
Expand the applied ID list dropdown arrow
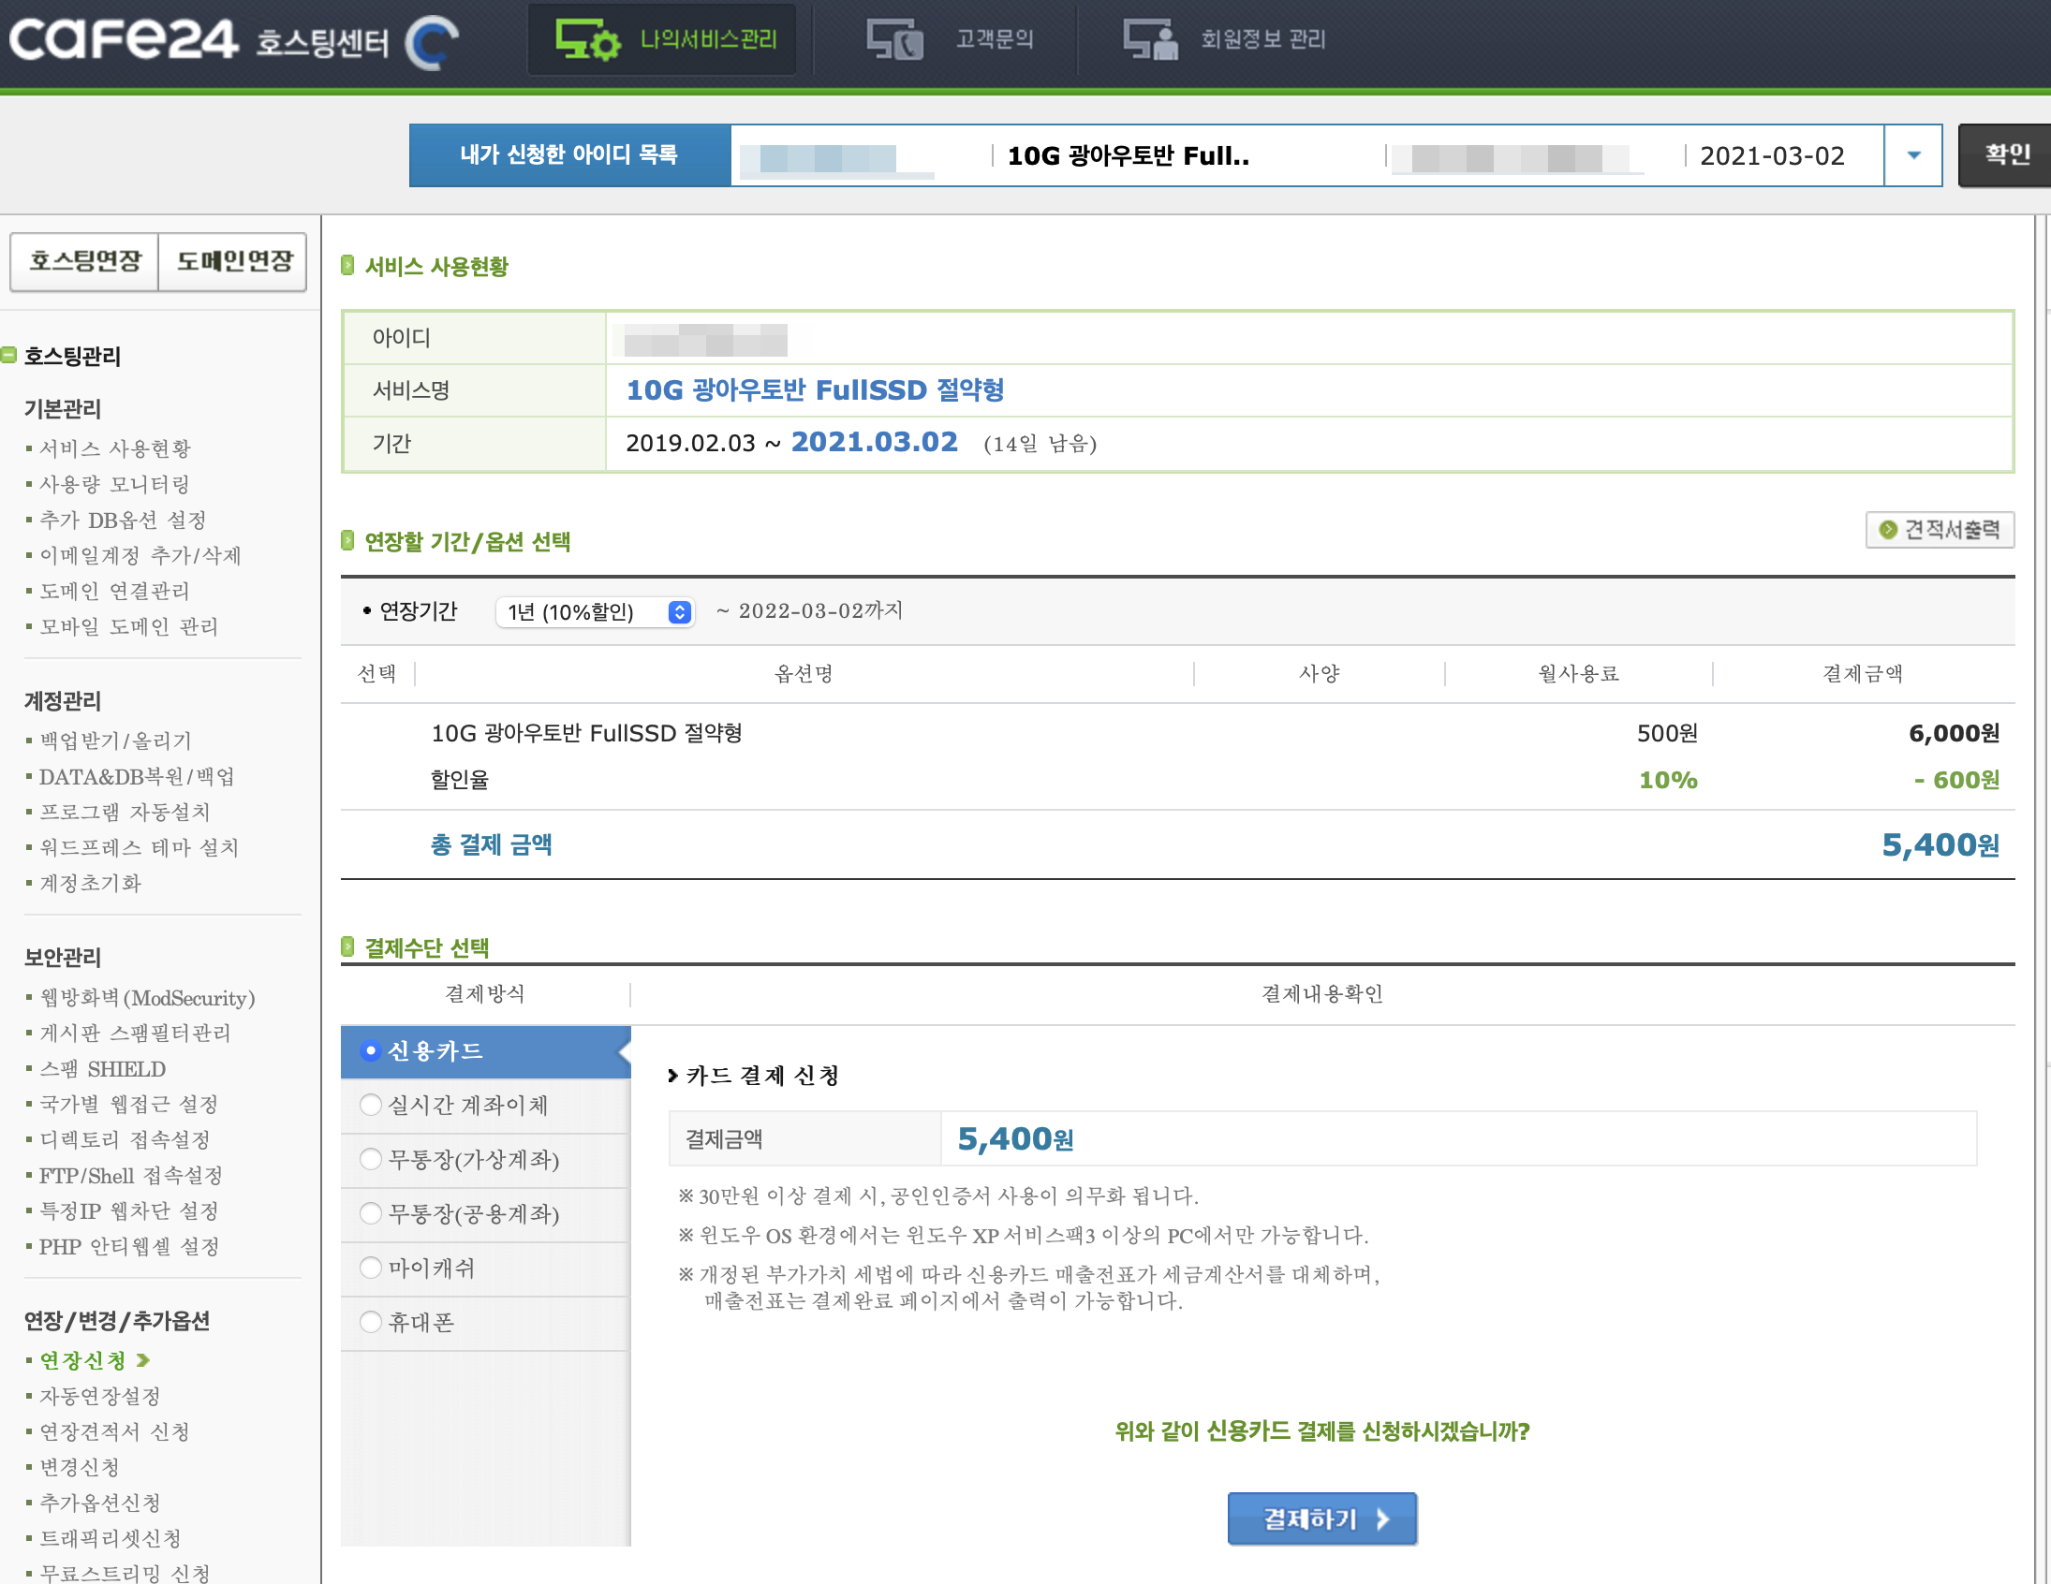[1913, 155]
